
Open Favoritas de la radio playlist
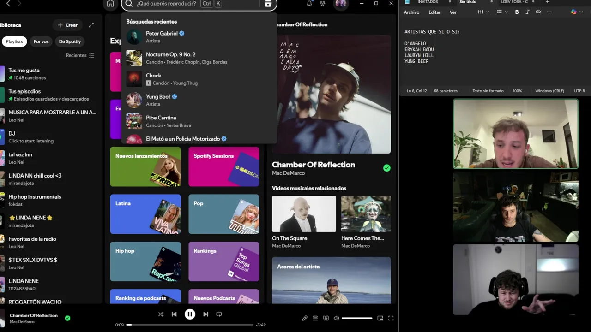pos(48,242)
